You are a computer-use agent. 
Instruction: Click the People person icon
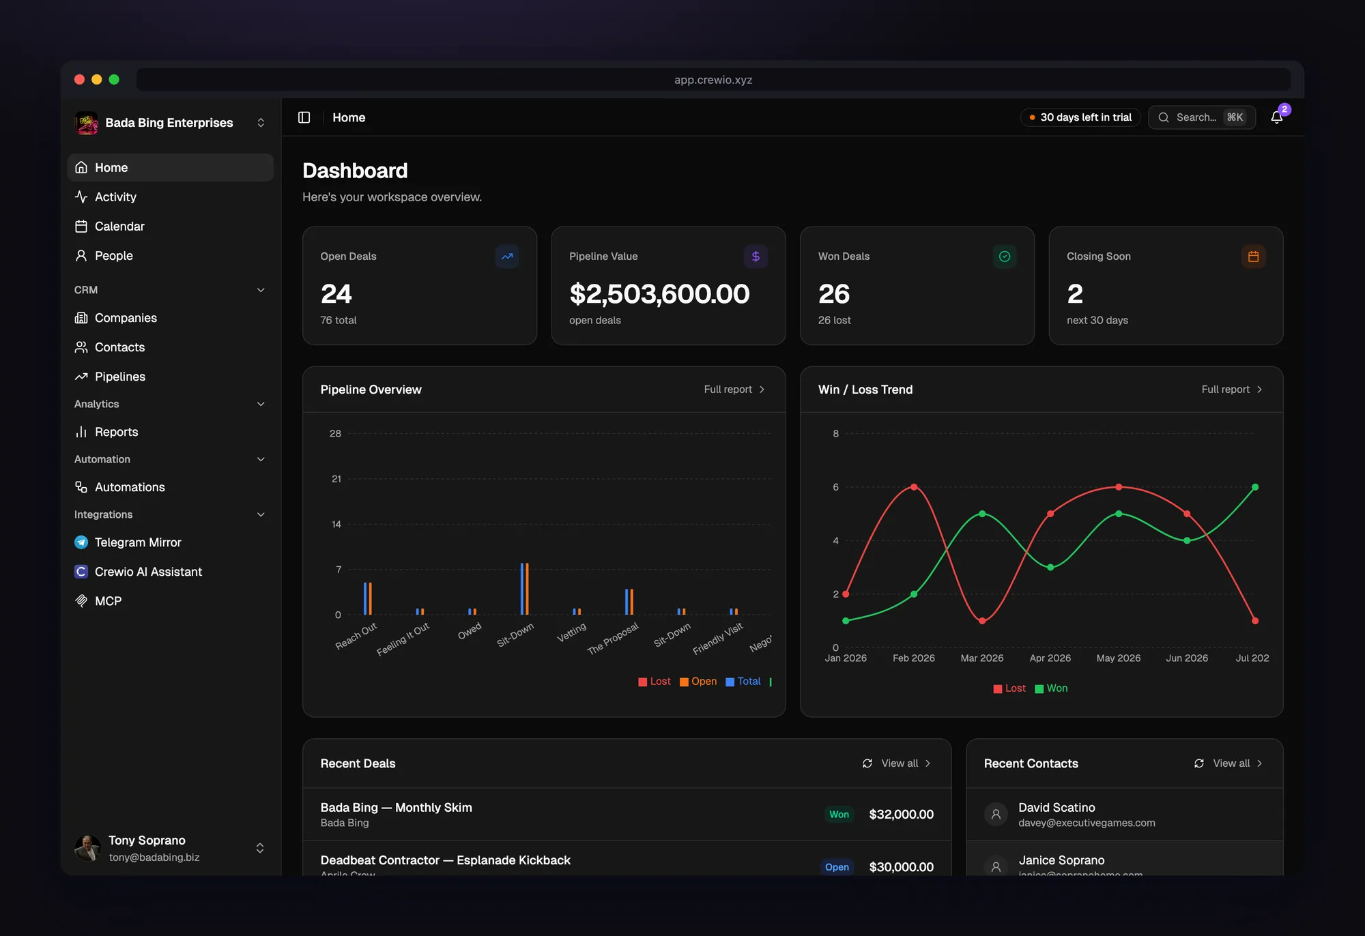click(81, 256)
